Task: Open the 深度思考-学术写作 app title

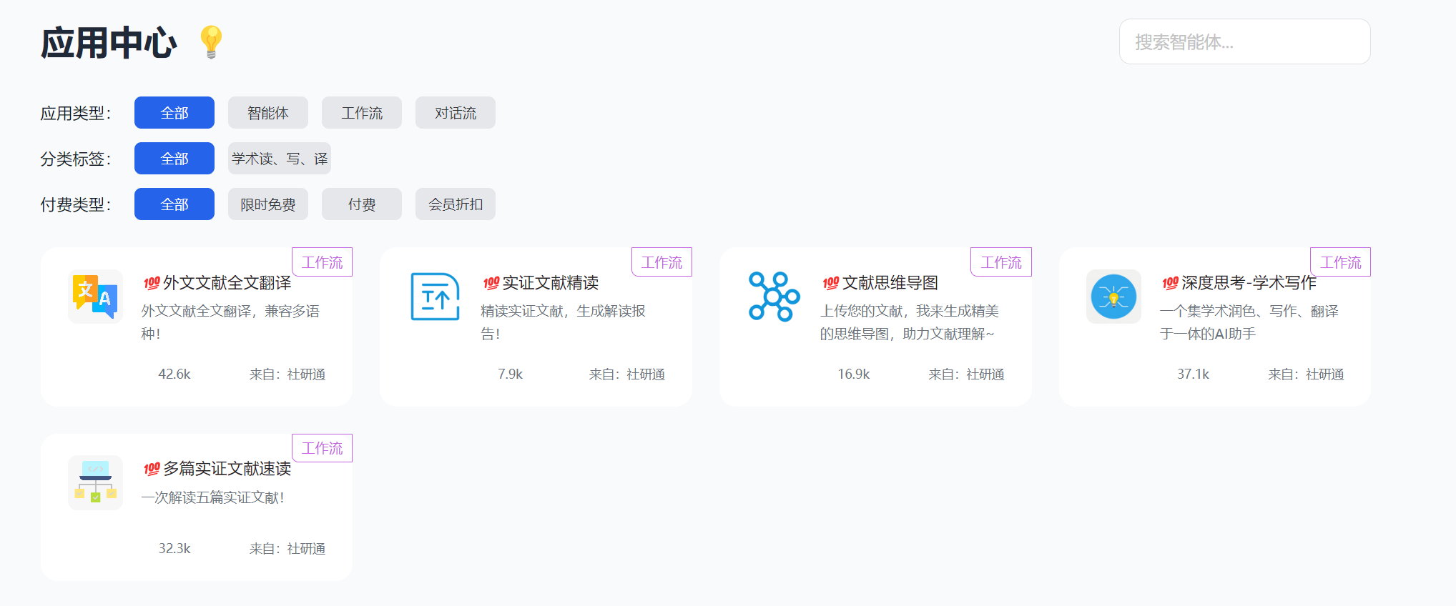Action: pyautogui.click(x=1249, y=283)
